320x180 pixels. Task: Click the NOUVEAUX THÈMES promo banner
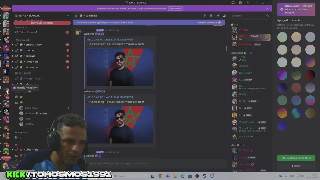[x=296, y=9]
